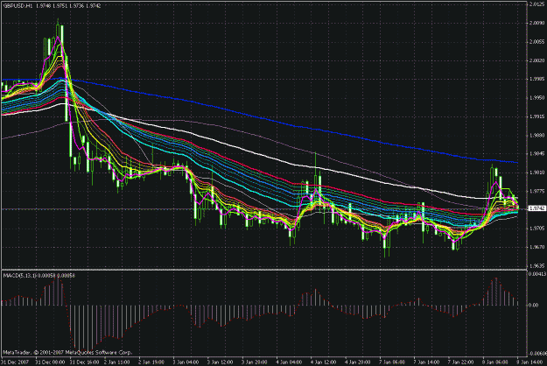Viewport: 547px width, 366px height.
Task: Click the 7 Jan 14:00 time label
Action: (x=427, y=362)
